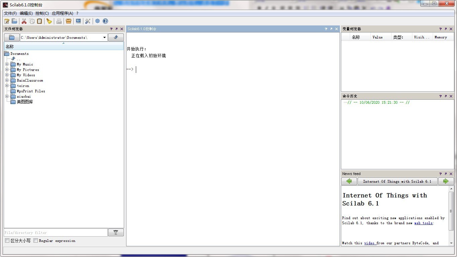Open help with the question mark icon
Viewport: 457px width, 257px height.
point(105,21)
